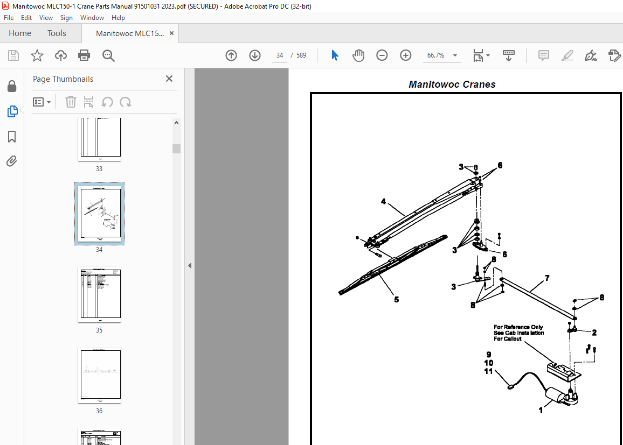
Task: Click the thumbnails panel scrollbar thumb
Action: tap(176, 149)
